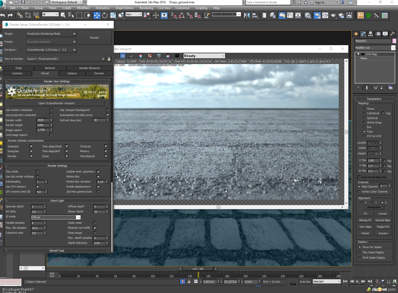Click the pink Plane001 object color swatch
Image resolution: width=398 pixels, height=293 pixels.
point(394,41)
